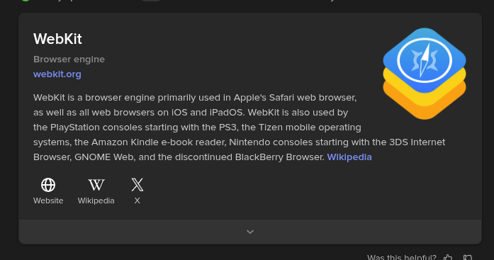Click the 'Website' label under the globe
494x260 pixels.
(48, 200)
